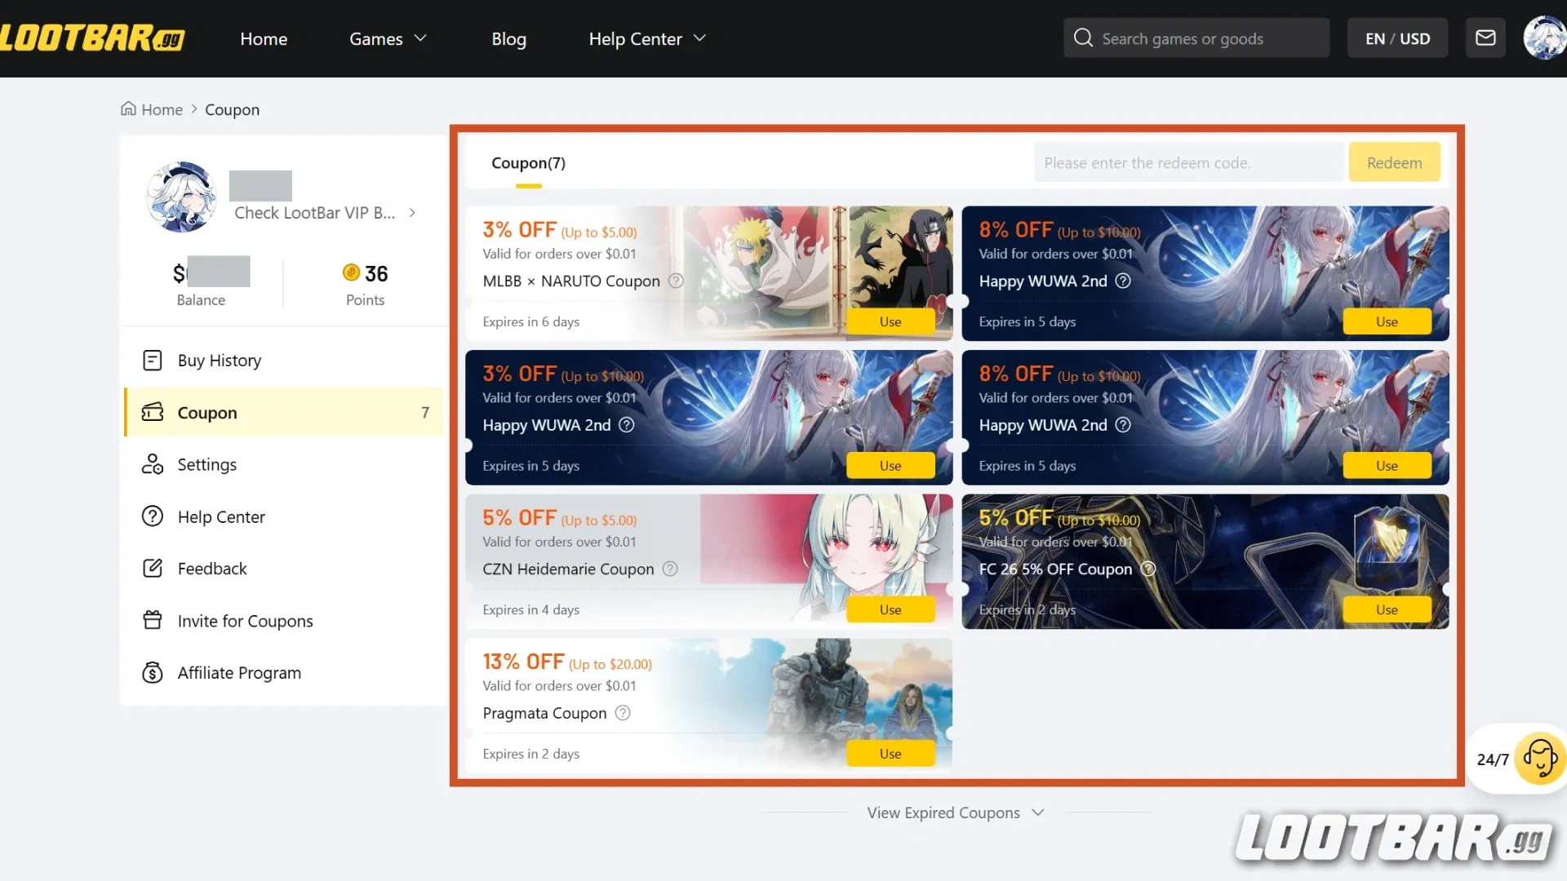Select the Coupon(7) tab

pyautogui.click(x=528, y=163)
